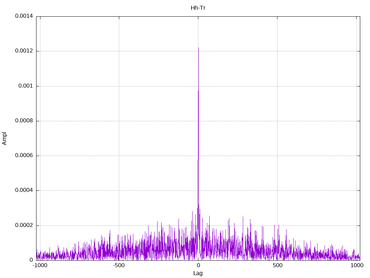Click the Ampl y-axis label
This screenshot has width=370, height=278.
4,139
